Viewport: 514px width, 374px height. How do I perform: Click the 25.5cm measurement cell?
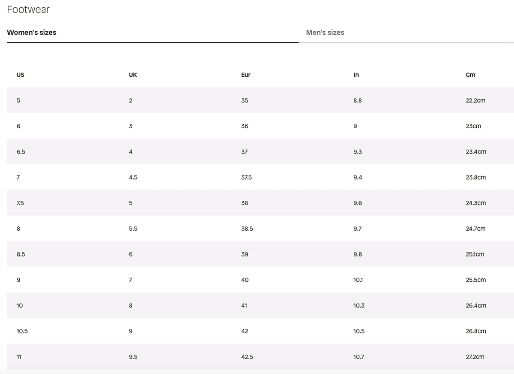click(x=475, y=280)
